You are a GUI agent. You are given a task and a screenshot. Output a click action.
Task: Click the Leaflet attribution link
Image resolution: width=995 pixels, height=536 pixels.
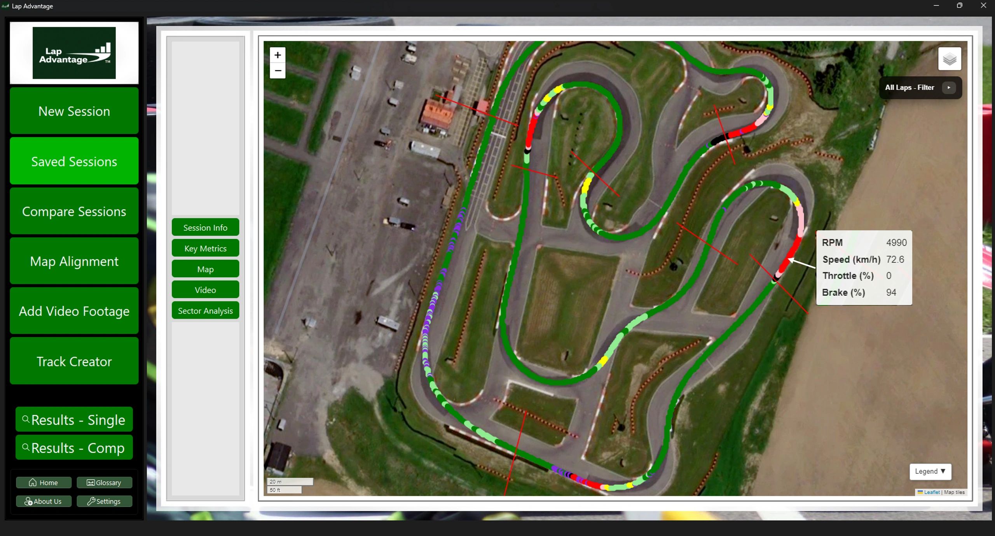[931, 492]
